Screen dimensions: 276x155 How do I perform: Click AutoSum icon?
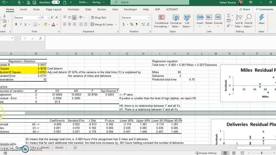coord(229,15)
